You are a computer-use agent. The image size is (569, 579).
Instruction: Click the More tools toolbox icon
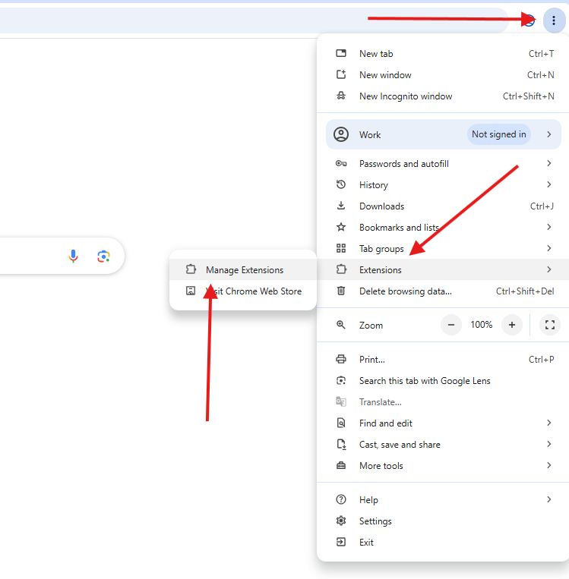pyautogui.click(x=341, y=466)
